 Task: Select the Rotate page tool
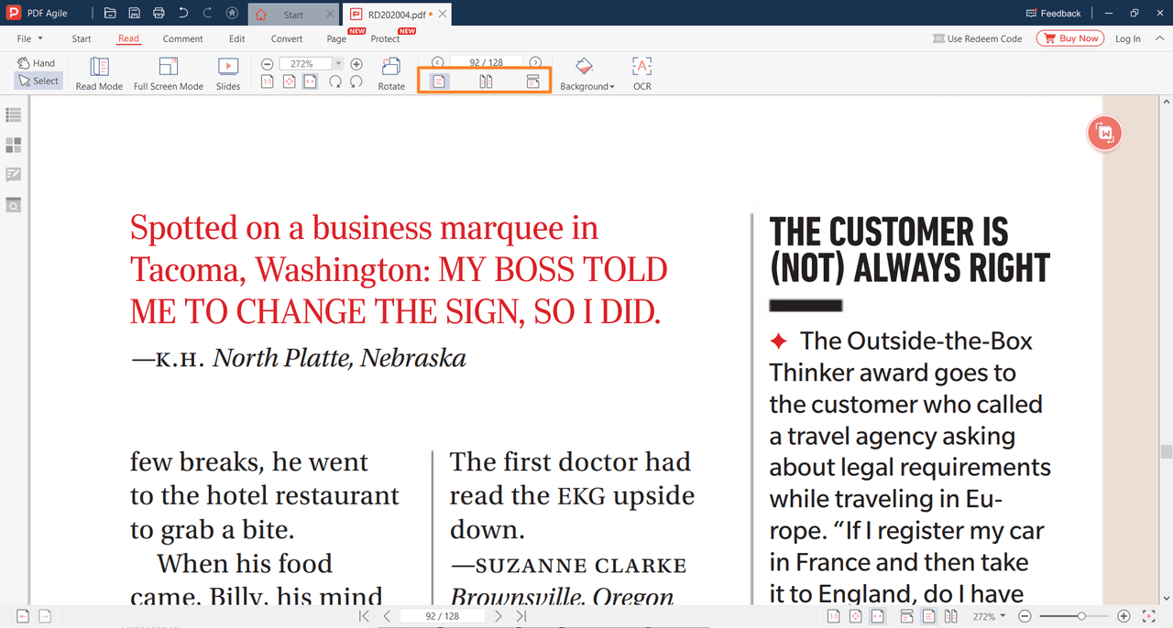pos(391,71)
